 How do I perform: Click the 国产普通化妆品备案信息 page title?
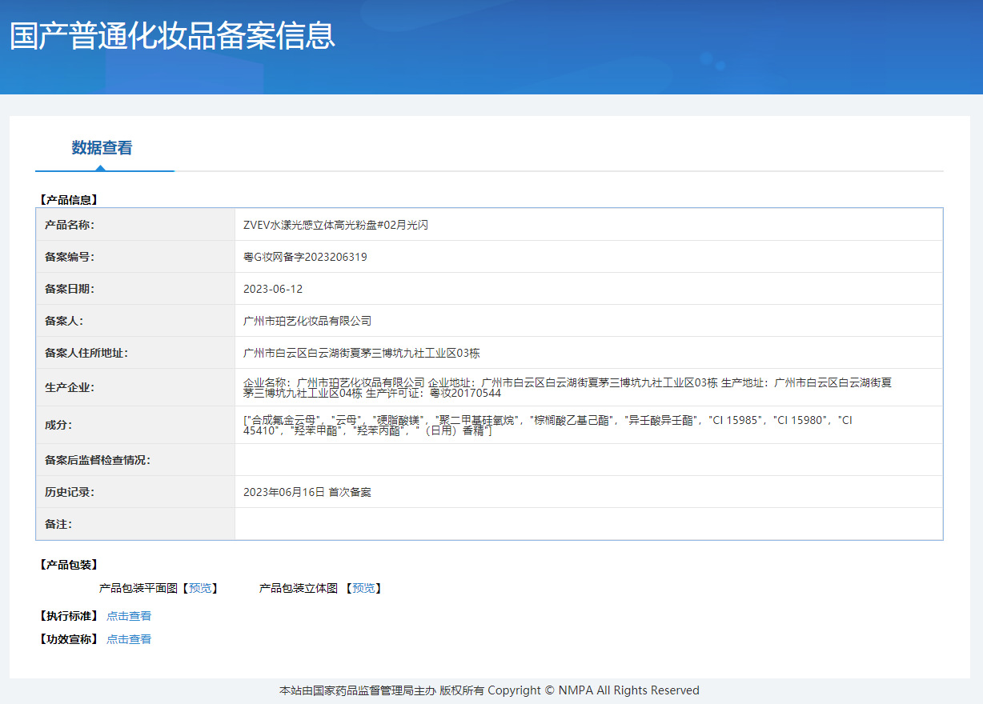click(172, 36)
